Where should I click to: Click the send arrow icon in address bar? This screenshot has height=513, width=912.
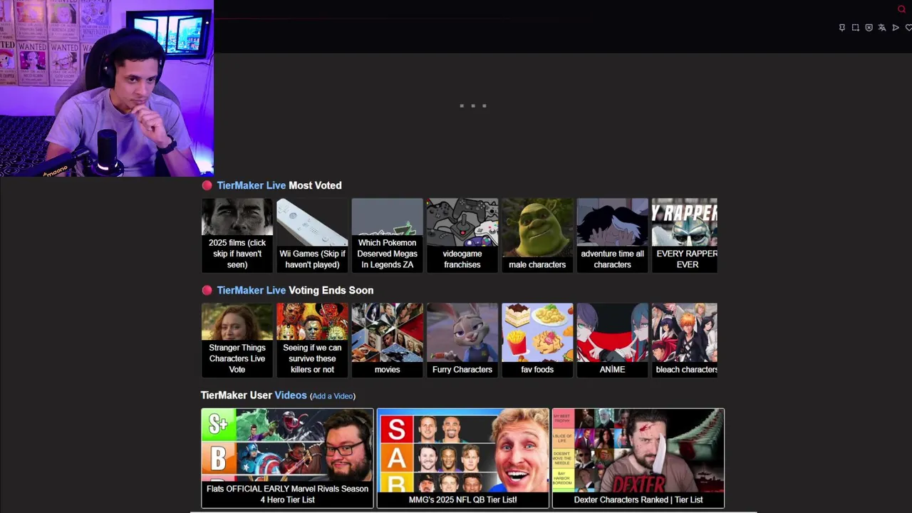pos(896,28)
